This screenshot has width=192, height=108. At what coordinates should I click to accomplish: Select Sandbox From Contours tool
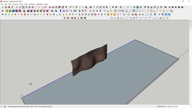(65, 18)
